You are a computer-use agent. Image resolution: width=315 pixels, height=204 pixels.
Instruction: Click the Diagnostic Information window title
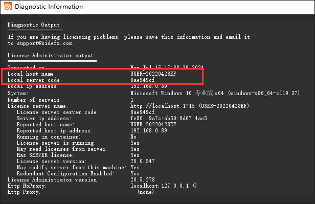(x=49, y=7)
